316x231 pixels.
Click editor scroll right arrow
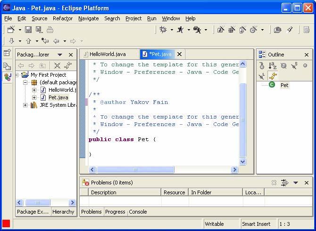(x=234, y=170)
